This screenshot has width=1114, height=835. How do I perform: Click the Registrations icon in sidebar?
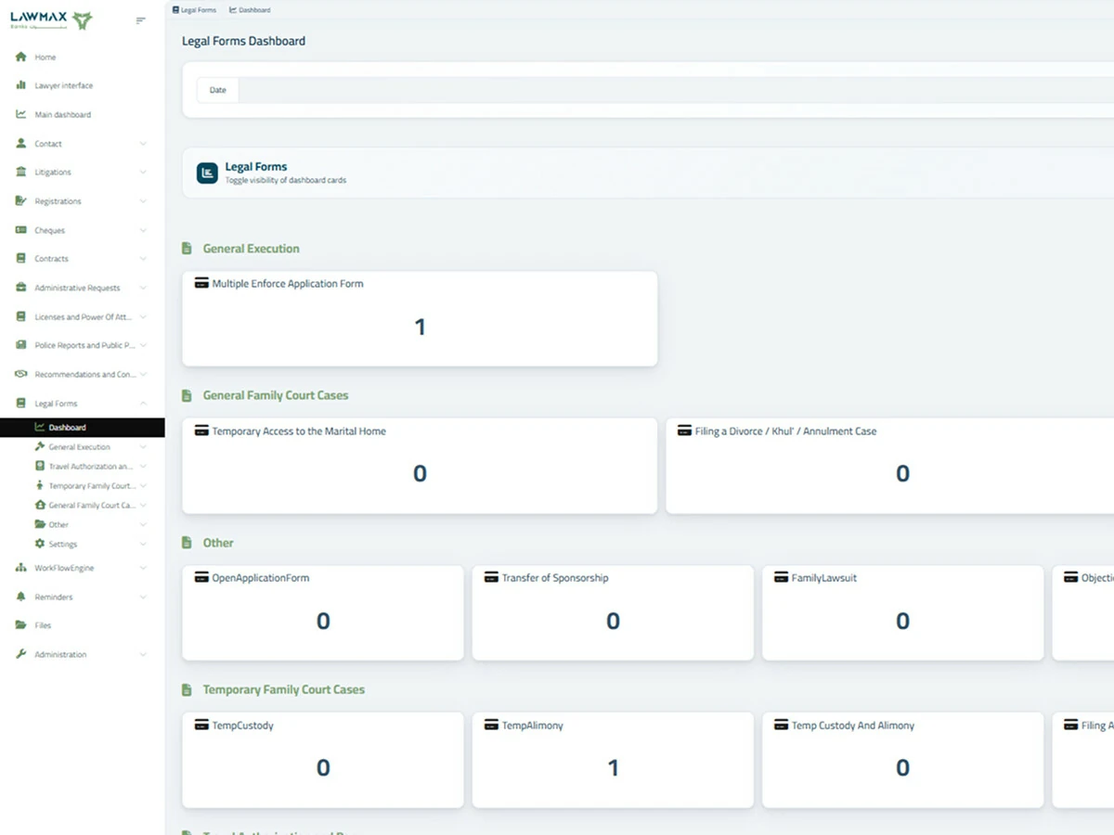pos(20,200)
